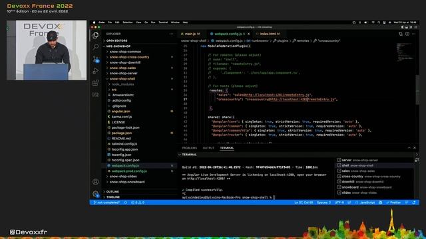Switch to the index.html editor tab
Screen dimensions: 426x239
[268, 34]
